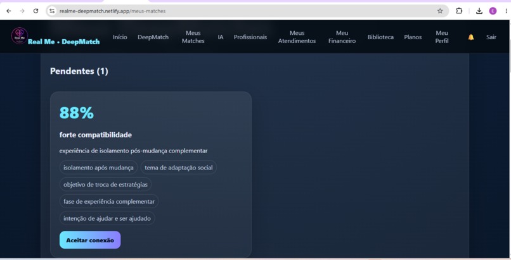Screen dimensions: 511x260
Task: Click the address bar URL
Action: (112, 11)
